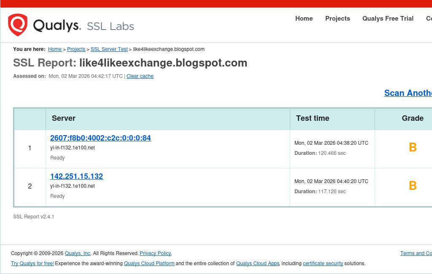432x274 pixels.
Task: Open Qualys, Inc. footer link
Action: 78,253
